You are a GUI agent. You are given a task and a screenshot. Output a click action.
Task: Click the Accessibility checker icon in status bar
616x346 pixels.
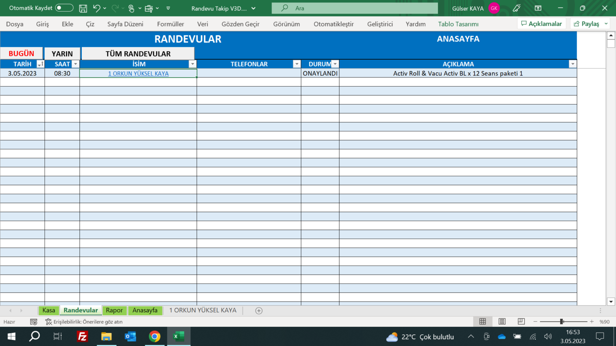[x=48, y=321]
